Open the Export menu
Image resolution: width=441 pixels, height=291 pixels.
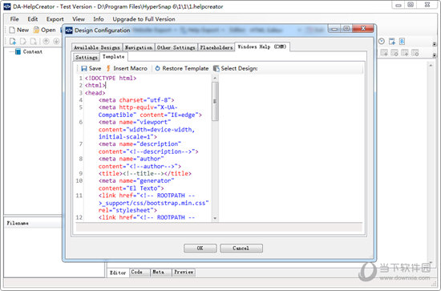(x=55, y=19)
